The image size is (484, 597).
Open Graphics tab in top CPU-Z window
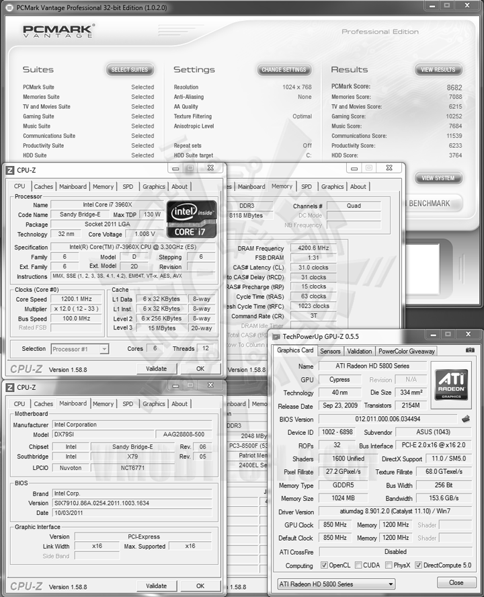pos(154,187)
